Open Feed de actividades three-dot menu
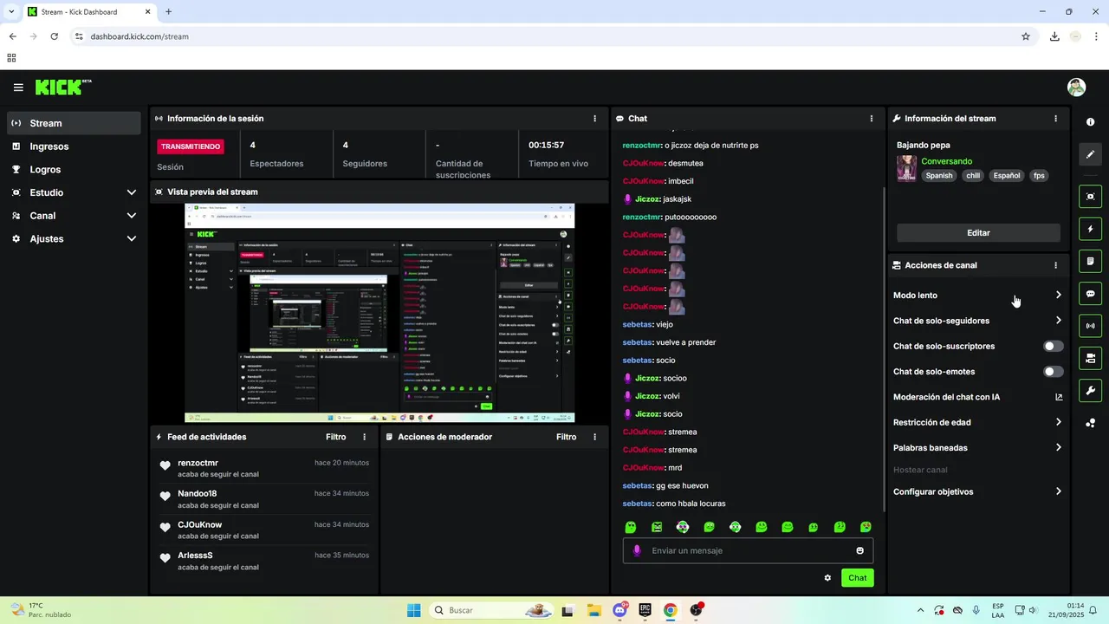Viewport: 1109px width, 624px height. (x=364, y=437)
